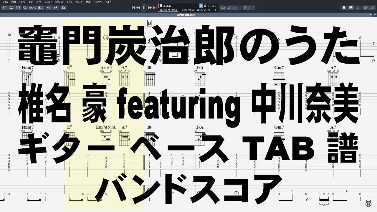
Task: Skip forward to the next bar
Action: 150,8
